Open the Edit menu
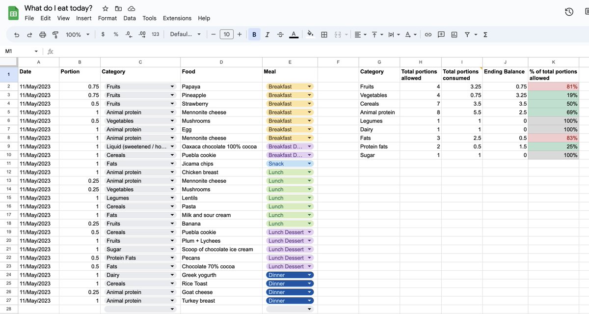This screenshot has width=589, height=314. (x=46, y=18)
